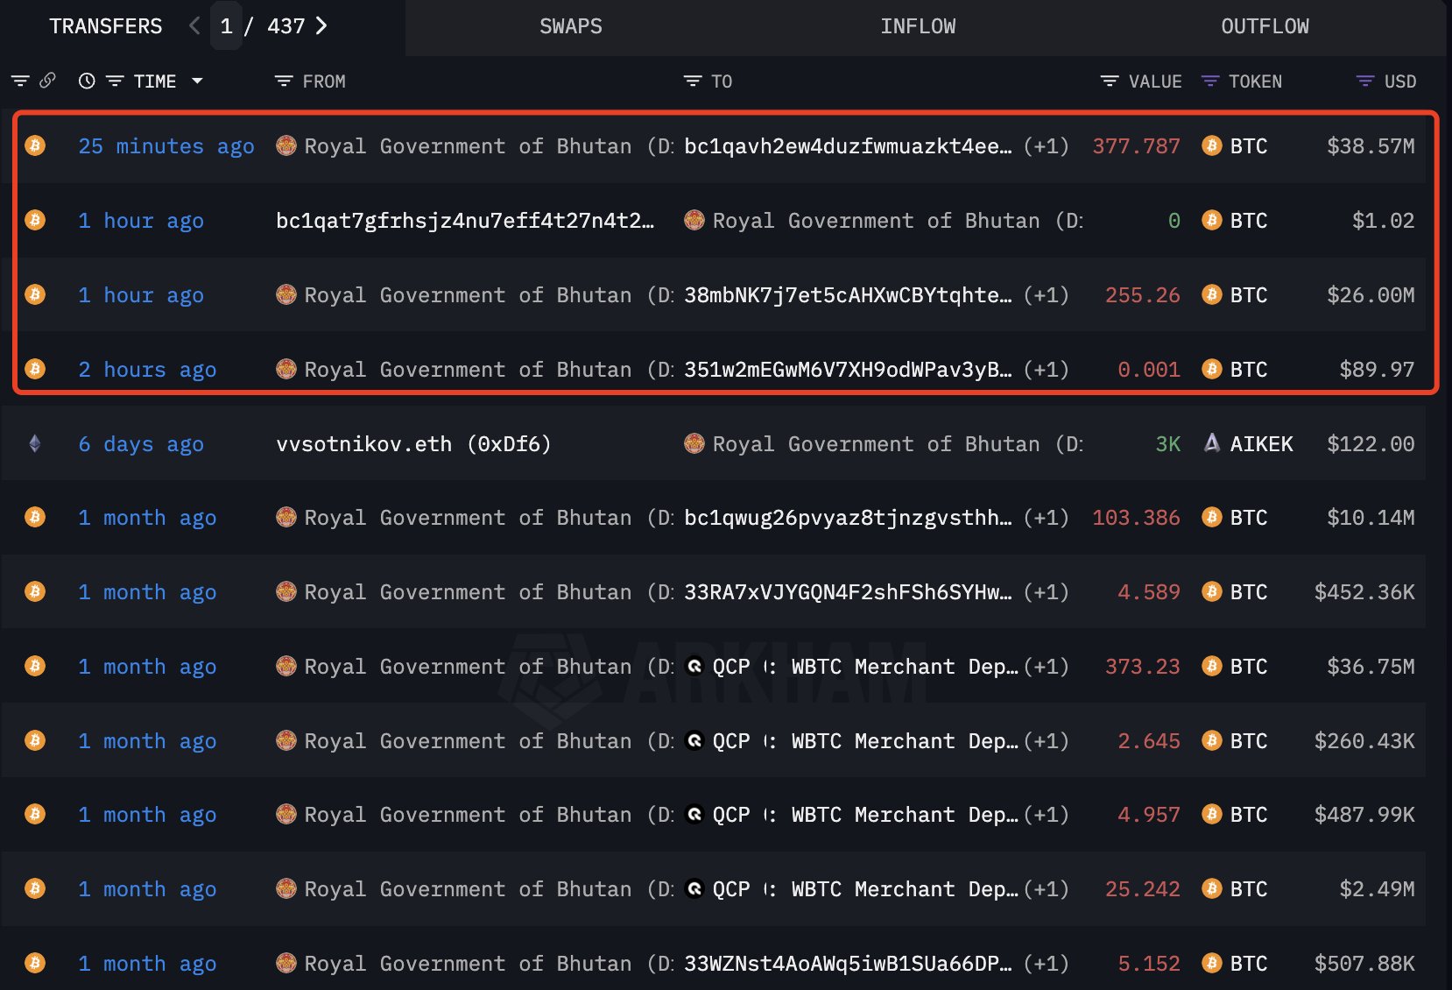Open the purple TOKEN filter icon
This screenshot has height=990, width=1452.
click(1210, 81)
